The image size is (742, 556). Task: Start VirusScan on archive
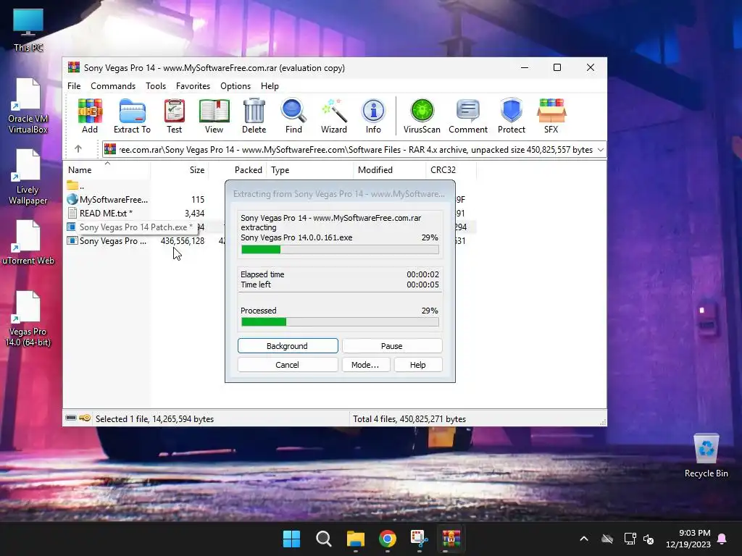422,116
